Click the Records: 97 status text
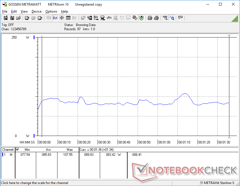240x186 pixels. click(x=72, y=29)
